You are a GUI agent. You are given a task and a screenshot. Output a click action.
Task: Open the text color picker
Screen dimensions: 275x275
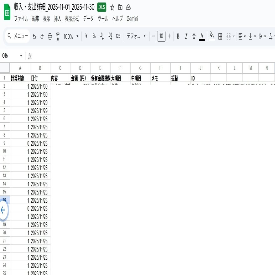pos(201,36)
